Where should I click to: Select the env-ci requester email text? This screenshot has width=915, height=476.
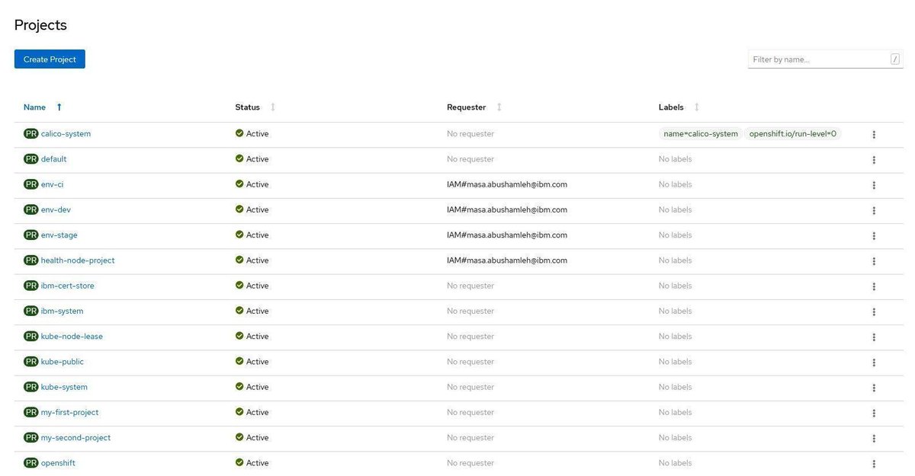507,184
